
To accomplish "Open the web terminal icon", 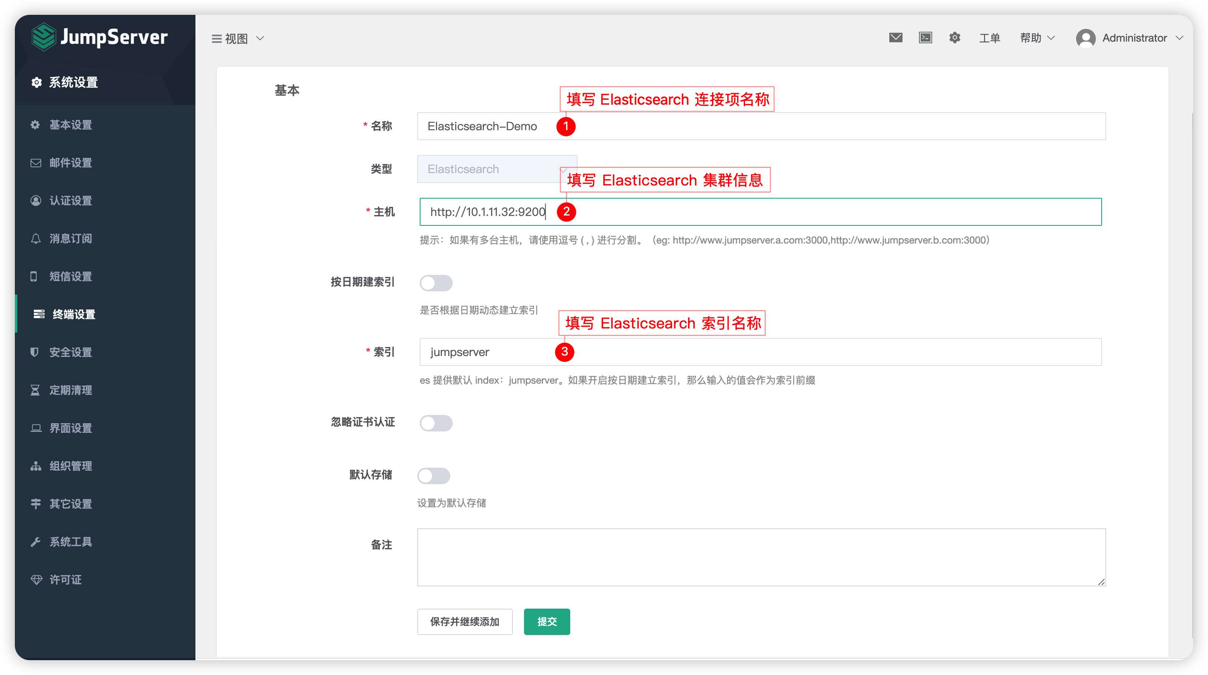I will tap(925, 38).
